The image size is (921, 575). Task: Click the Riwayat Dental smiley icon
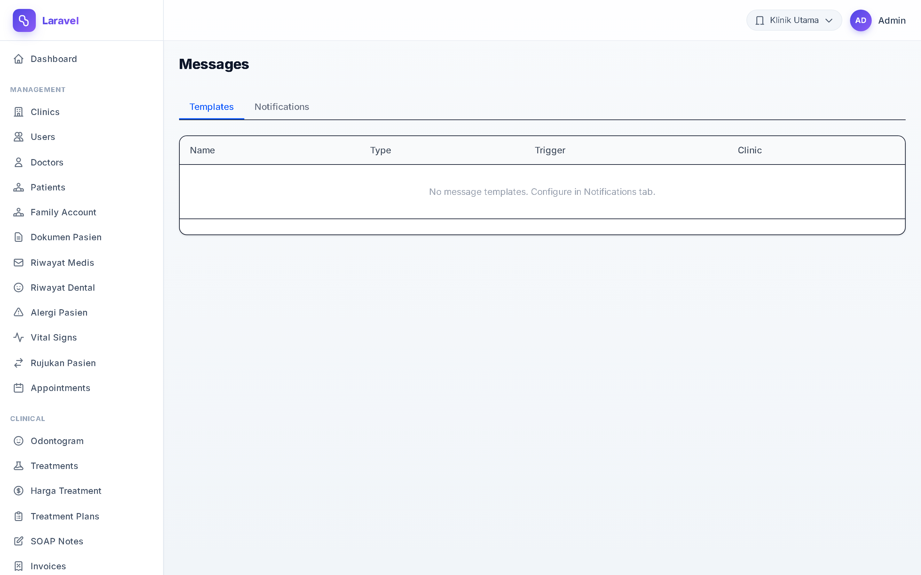[19, 287]
